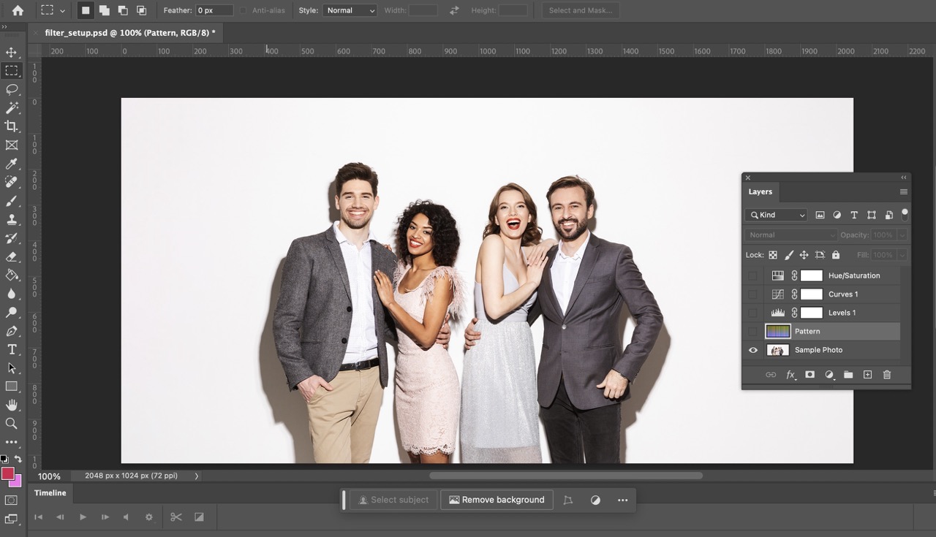Activate the Eyedropper tool
Screen dimensions: 936x537
(x=12, y=164)
